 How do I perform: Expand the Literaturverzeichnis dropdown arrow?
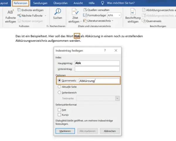pyautogui.click(x=112, y=21)
